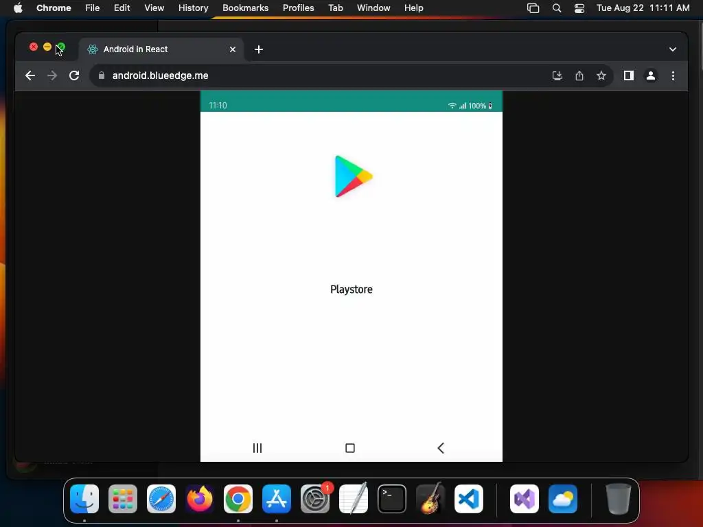Viewport: 703px width, 527px height.
Task: Open Visual Studio Code from the Dock
Action: (469, 499)
